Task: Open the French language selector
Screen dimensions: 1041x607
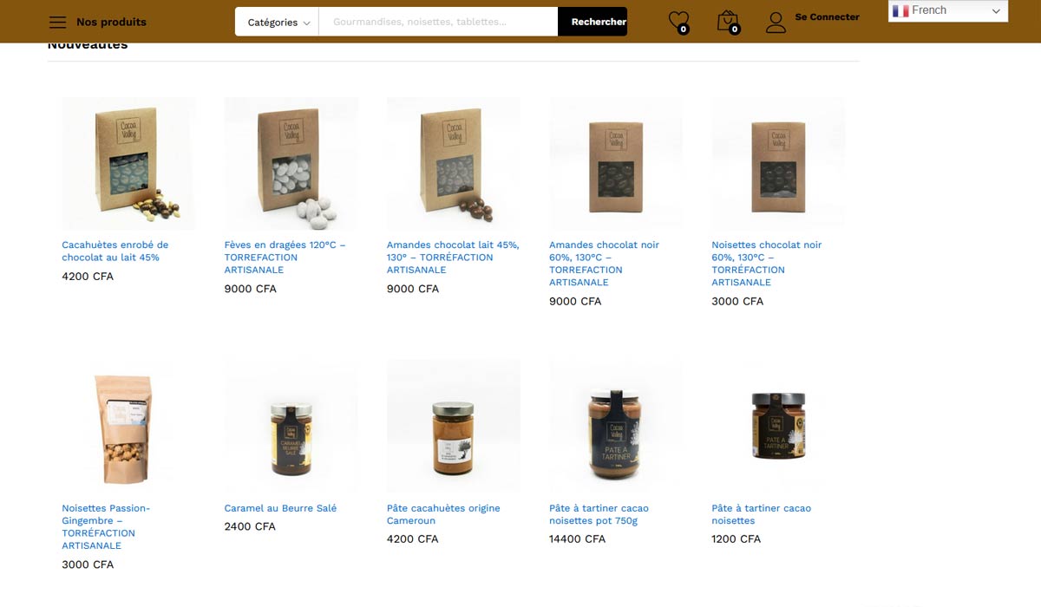Action: point(948,10)
